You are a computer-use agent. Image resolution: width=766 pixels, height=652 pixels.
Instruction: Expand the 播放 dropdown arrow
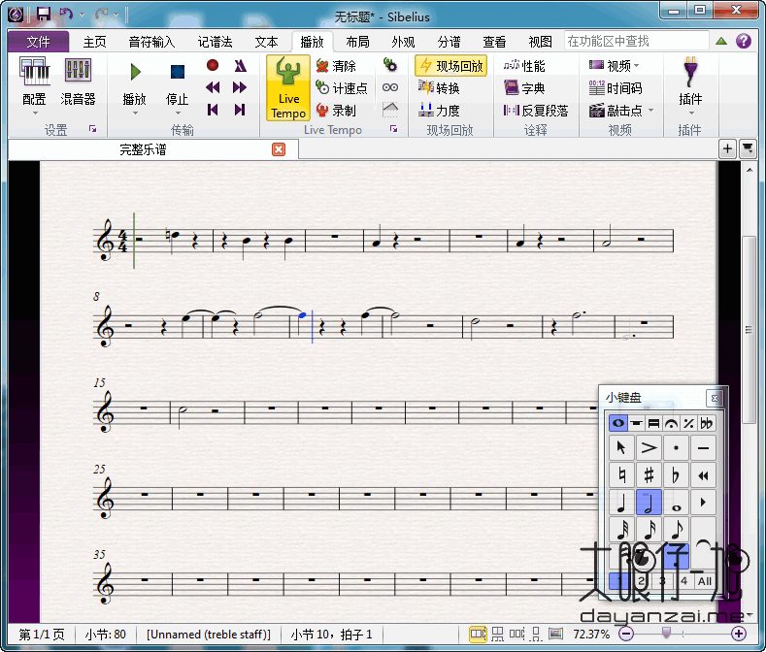135,114
